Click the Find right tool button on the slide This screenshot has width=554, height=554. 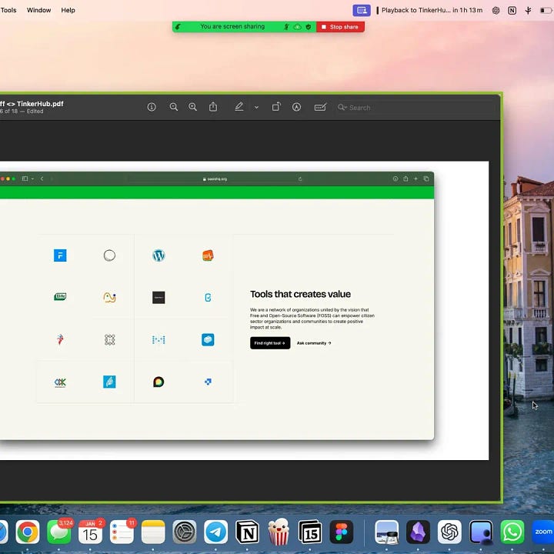coord(270,343)
